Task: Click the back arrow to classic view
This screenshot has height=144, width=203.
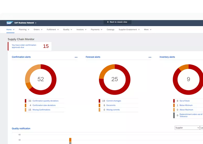Action: 108,22
